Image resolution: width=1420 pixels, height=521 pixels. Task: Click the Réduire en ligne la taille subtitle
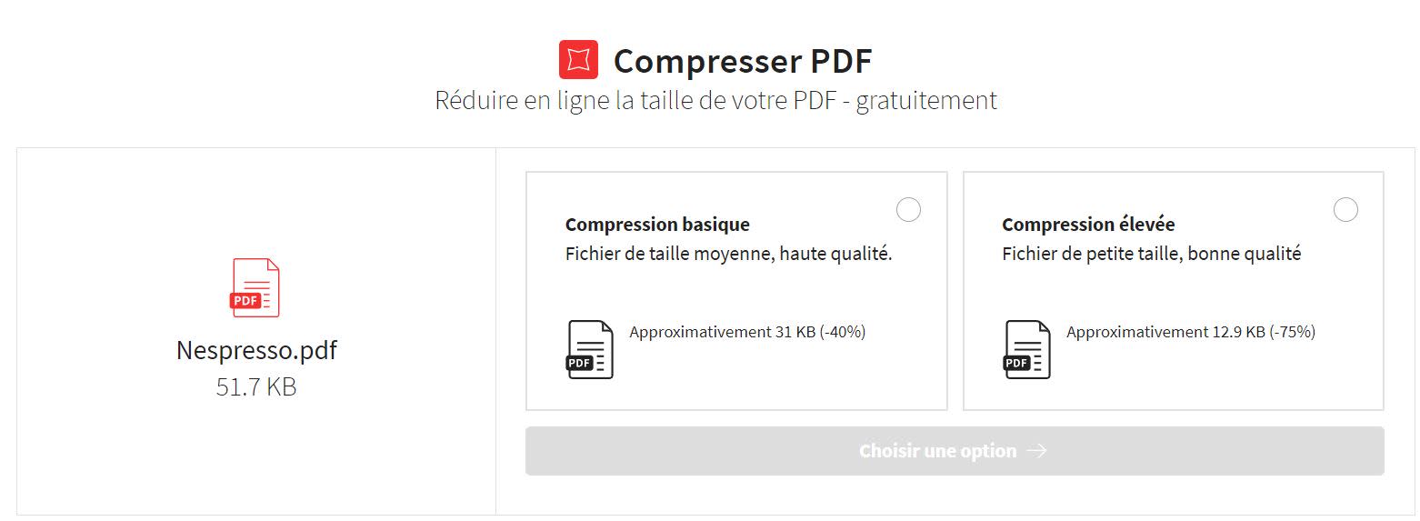tap(715, 100)
